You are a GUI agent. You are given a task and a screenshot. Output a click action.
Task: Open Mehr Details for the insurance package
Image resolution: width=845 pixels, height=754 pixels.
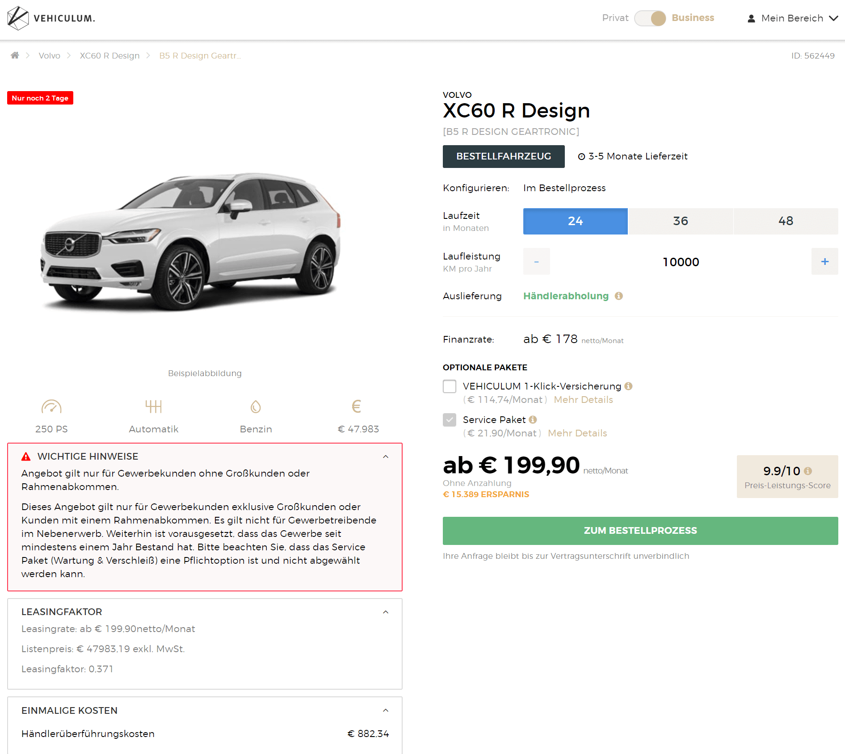pos(583,400)
